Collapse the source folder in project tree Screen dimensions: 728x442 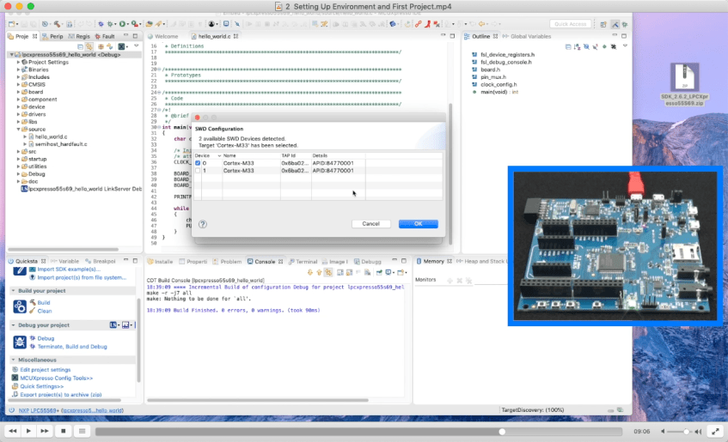point(19,130)
